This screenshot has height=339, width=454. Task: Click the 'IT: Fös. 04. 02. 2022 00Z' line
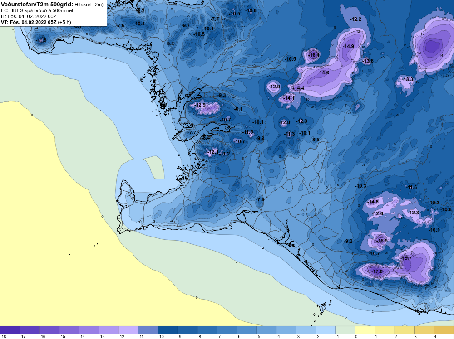(x=29, y=16)
